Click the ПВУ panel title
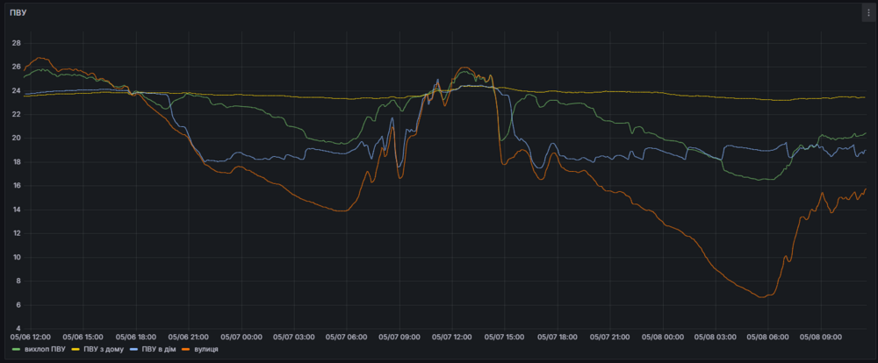 pyautogui.click(x=17, y=13)
